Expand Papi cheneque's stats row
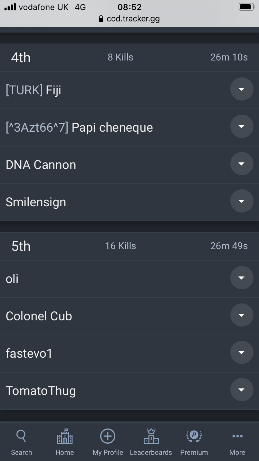259x461 pixels. click(x=242, y=126)
